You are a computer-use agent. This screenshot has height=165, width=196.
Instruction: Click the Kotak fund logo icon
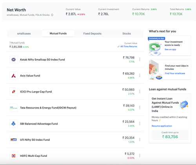14,60
